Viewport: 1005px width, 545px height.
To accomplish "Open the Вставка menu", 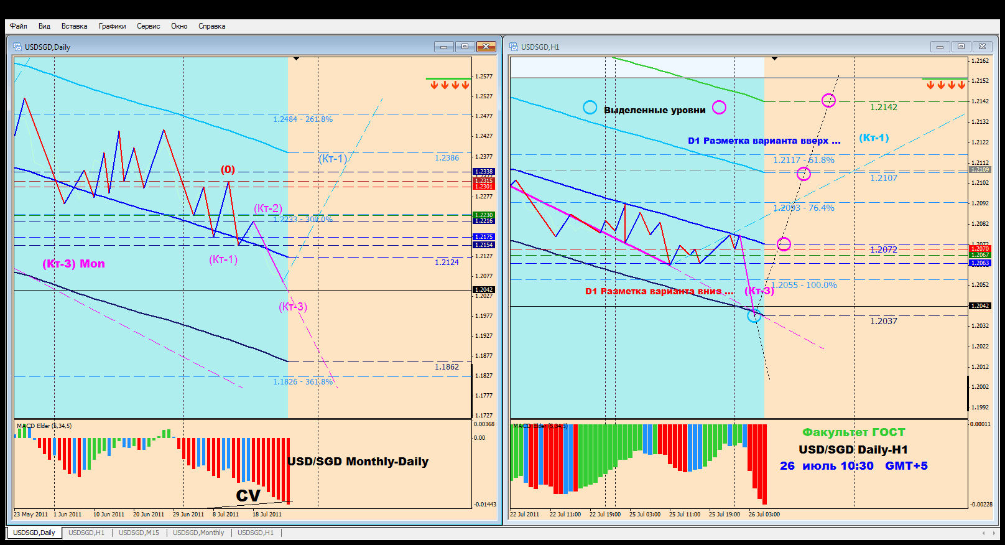I will 74,26.
